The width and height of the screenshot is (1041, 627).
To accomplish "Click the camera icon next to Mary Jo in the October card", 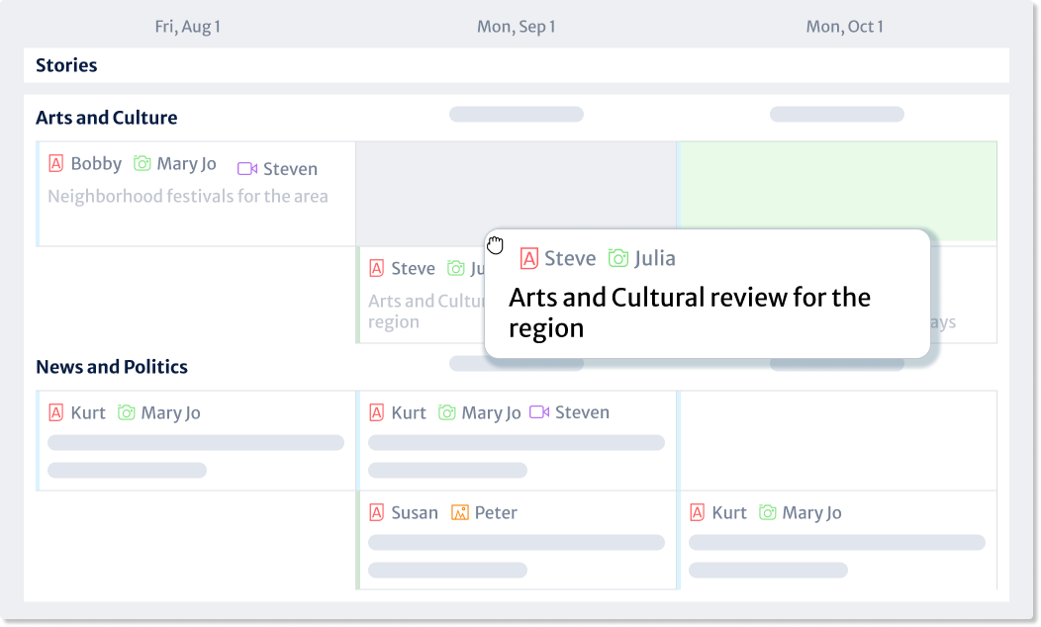I will pos(767,512).
